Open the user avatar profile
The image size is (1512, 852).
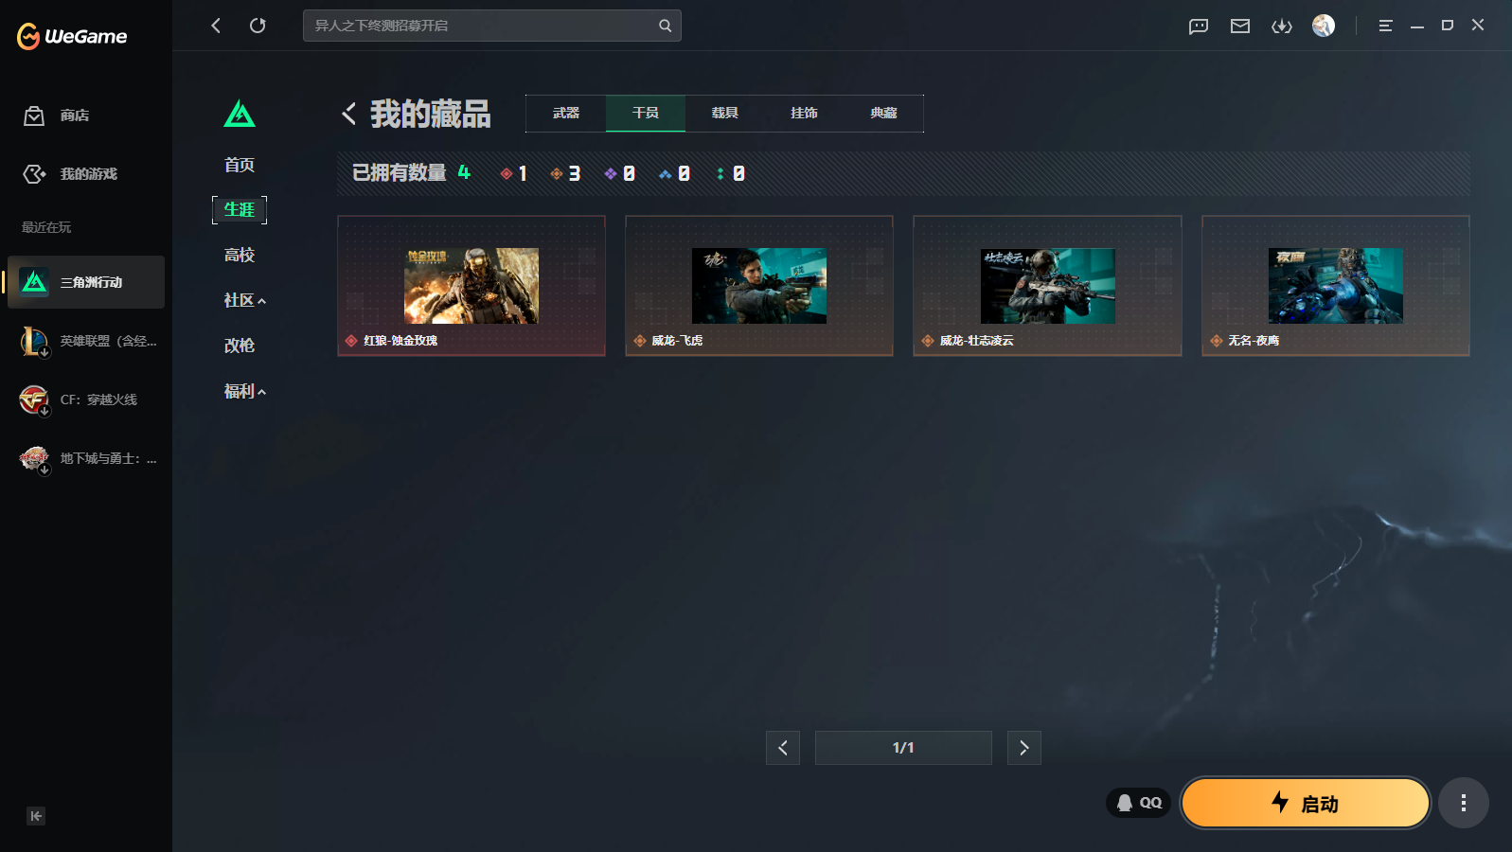[x=1324, y=26]
